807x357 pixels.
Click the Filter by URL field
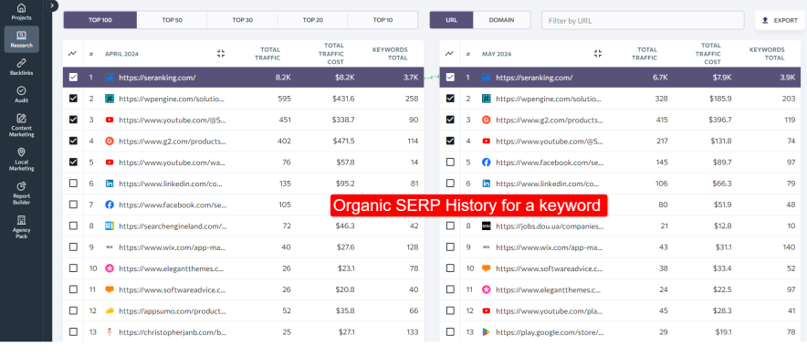[x=643, y=21]
